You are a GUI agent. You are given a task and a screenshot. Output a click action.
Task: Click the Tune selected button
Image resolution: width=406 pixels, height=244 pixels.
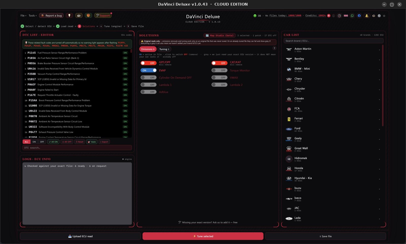(203, 236)
